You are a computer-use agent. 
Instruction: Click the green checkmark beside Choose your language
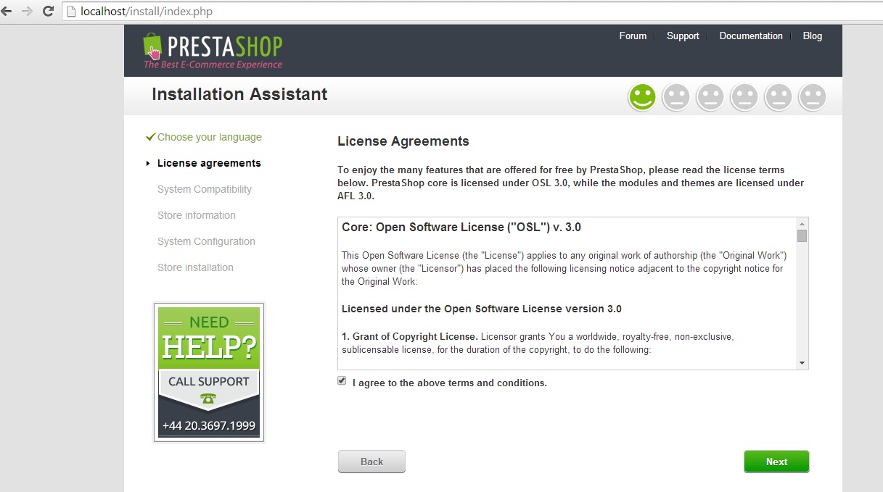pyautogui.click(x=150, y=137)
